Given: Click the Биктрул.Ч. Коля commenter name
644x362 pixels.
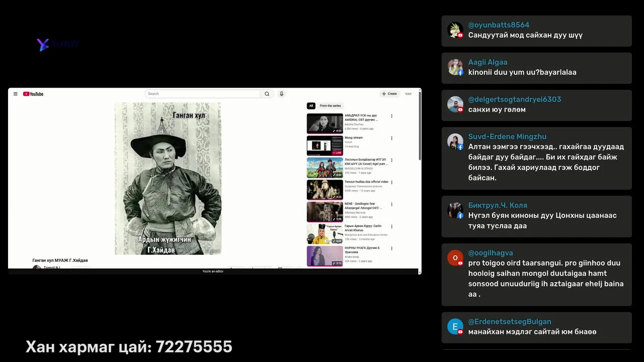Looking at the screenshot, I should (498, 205).
